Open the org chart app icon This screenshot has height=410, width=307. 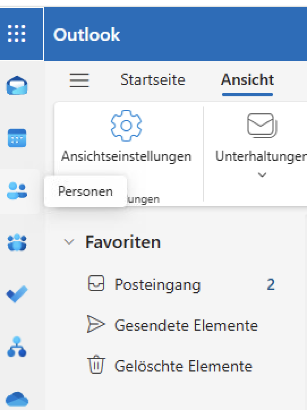click(17, 347)
